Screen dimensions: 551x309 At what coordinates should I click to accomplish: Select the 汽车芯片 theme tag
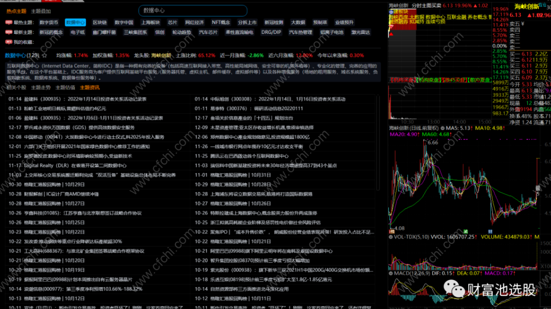208,32
